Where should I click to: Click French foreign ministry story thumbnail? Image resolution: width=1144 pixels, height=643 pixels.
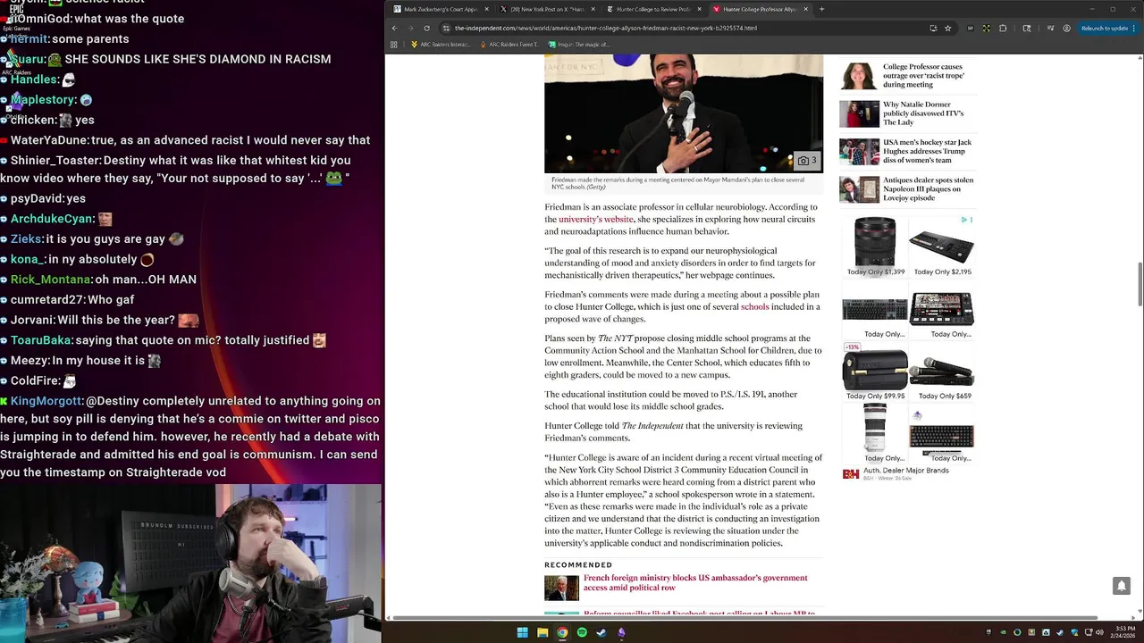click(561, 588)
